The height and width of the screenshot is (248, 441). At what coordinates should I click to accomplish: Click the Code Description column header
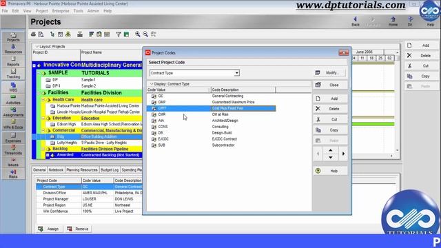click(x=243, y=90)
